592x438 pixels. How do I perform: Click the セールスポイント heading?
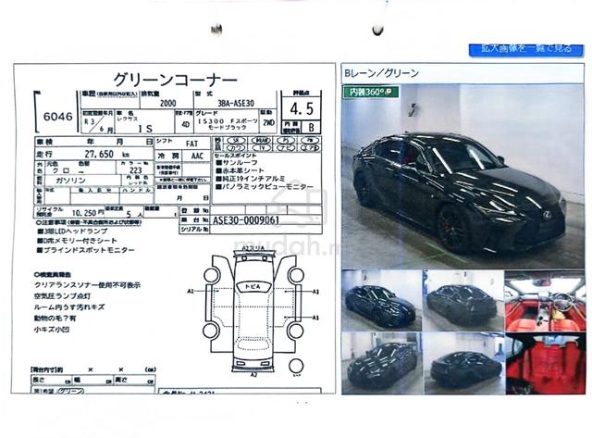(x=235, y=156)
